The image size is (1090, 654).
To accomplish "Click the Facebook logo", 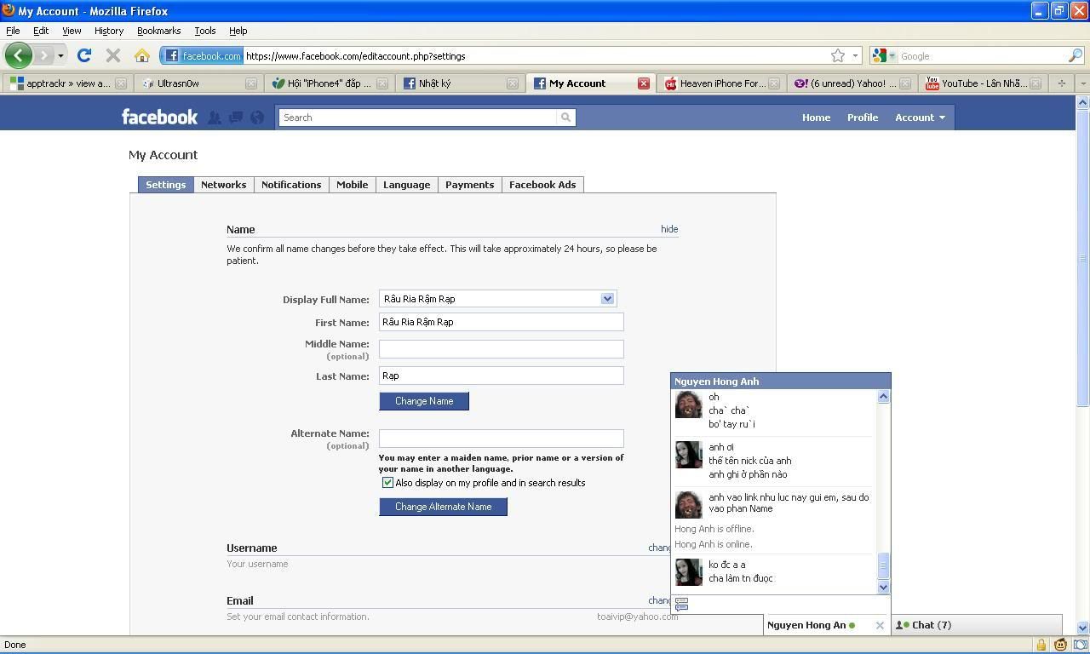I will point(159,117).
